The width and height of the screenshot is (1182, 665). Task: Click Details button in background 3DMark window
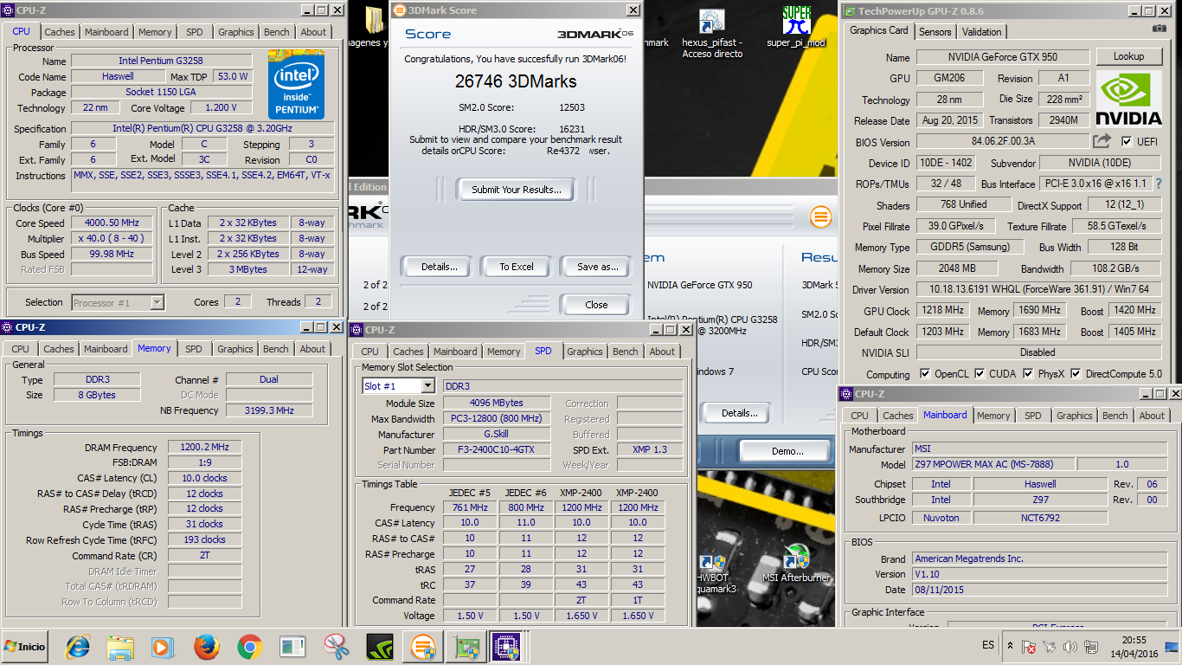pos(740,413)
